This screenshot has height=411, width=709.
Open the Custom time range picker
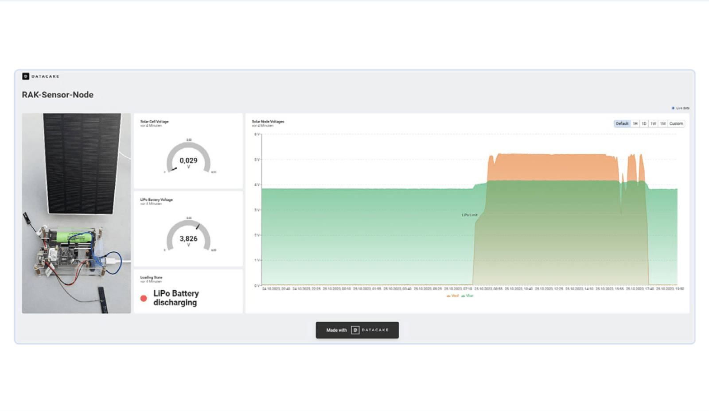pyautogui.click(x=676, y=123)
